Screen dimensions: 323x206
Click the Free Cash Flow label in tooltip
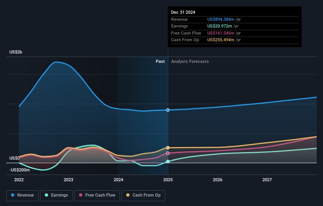186,33
